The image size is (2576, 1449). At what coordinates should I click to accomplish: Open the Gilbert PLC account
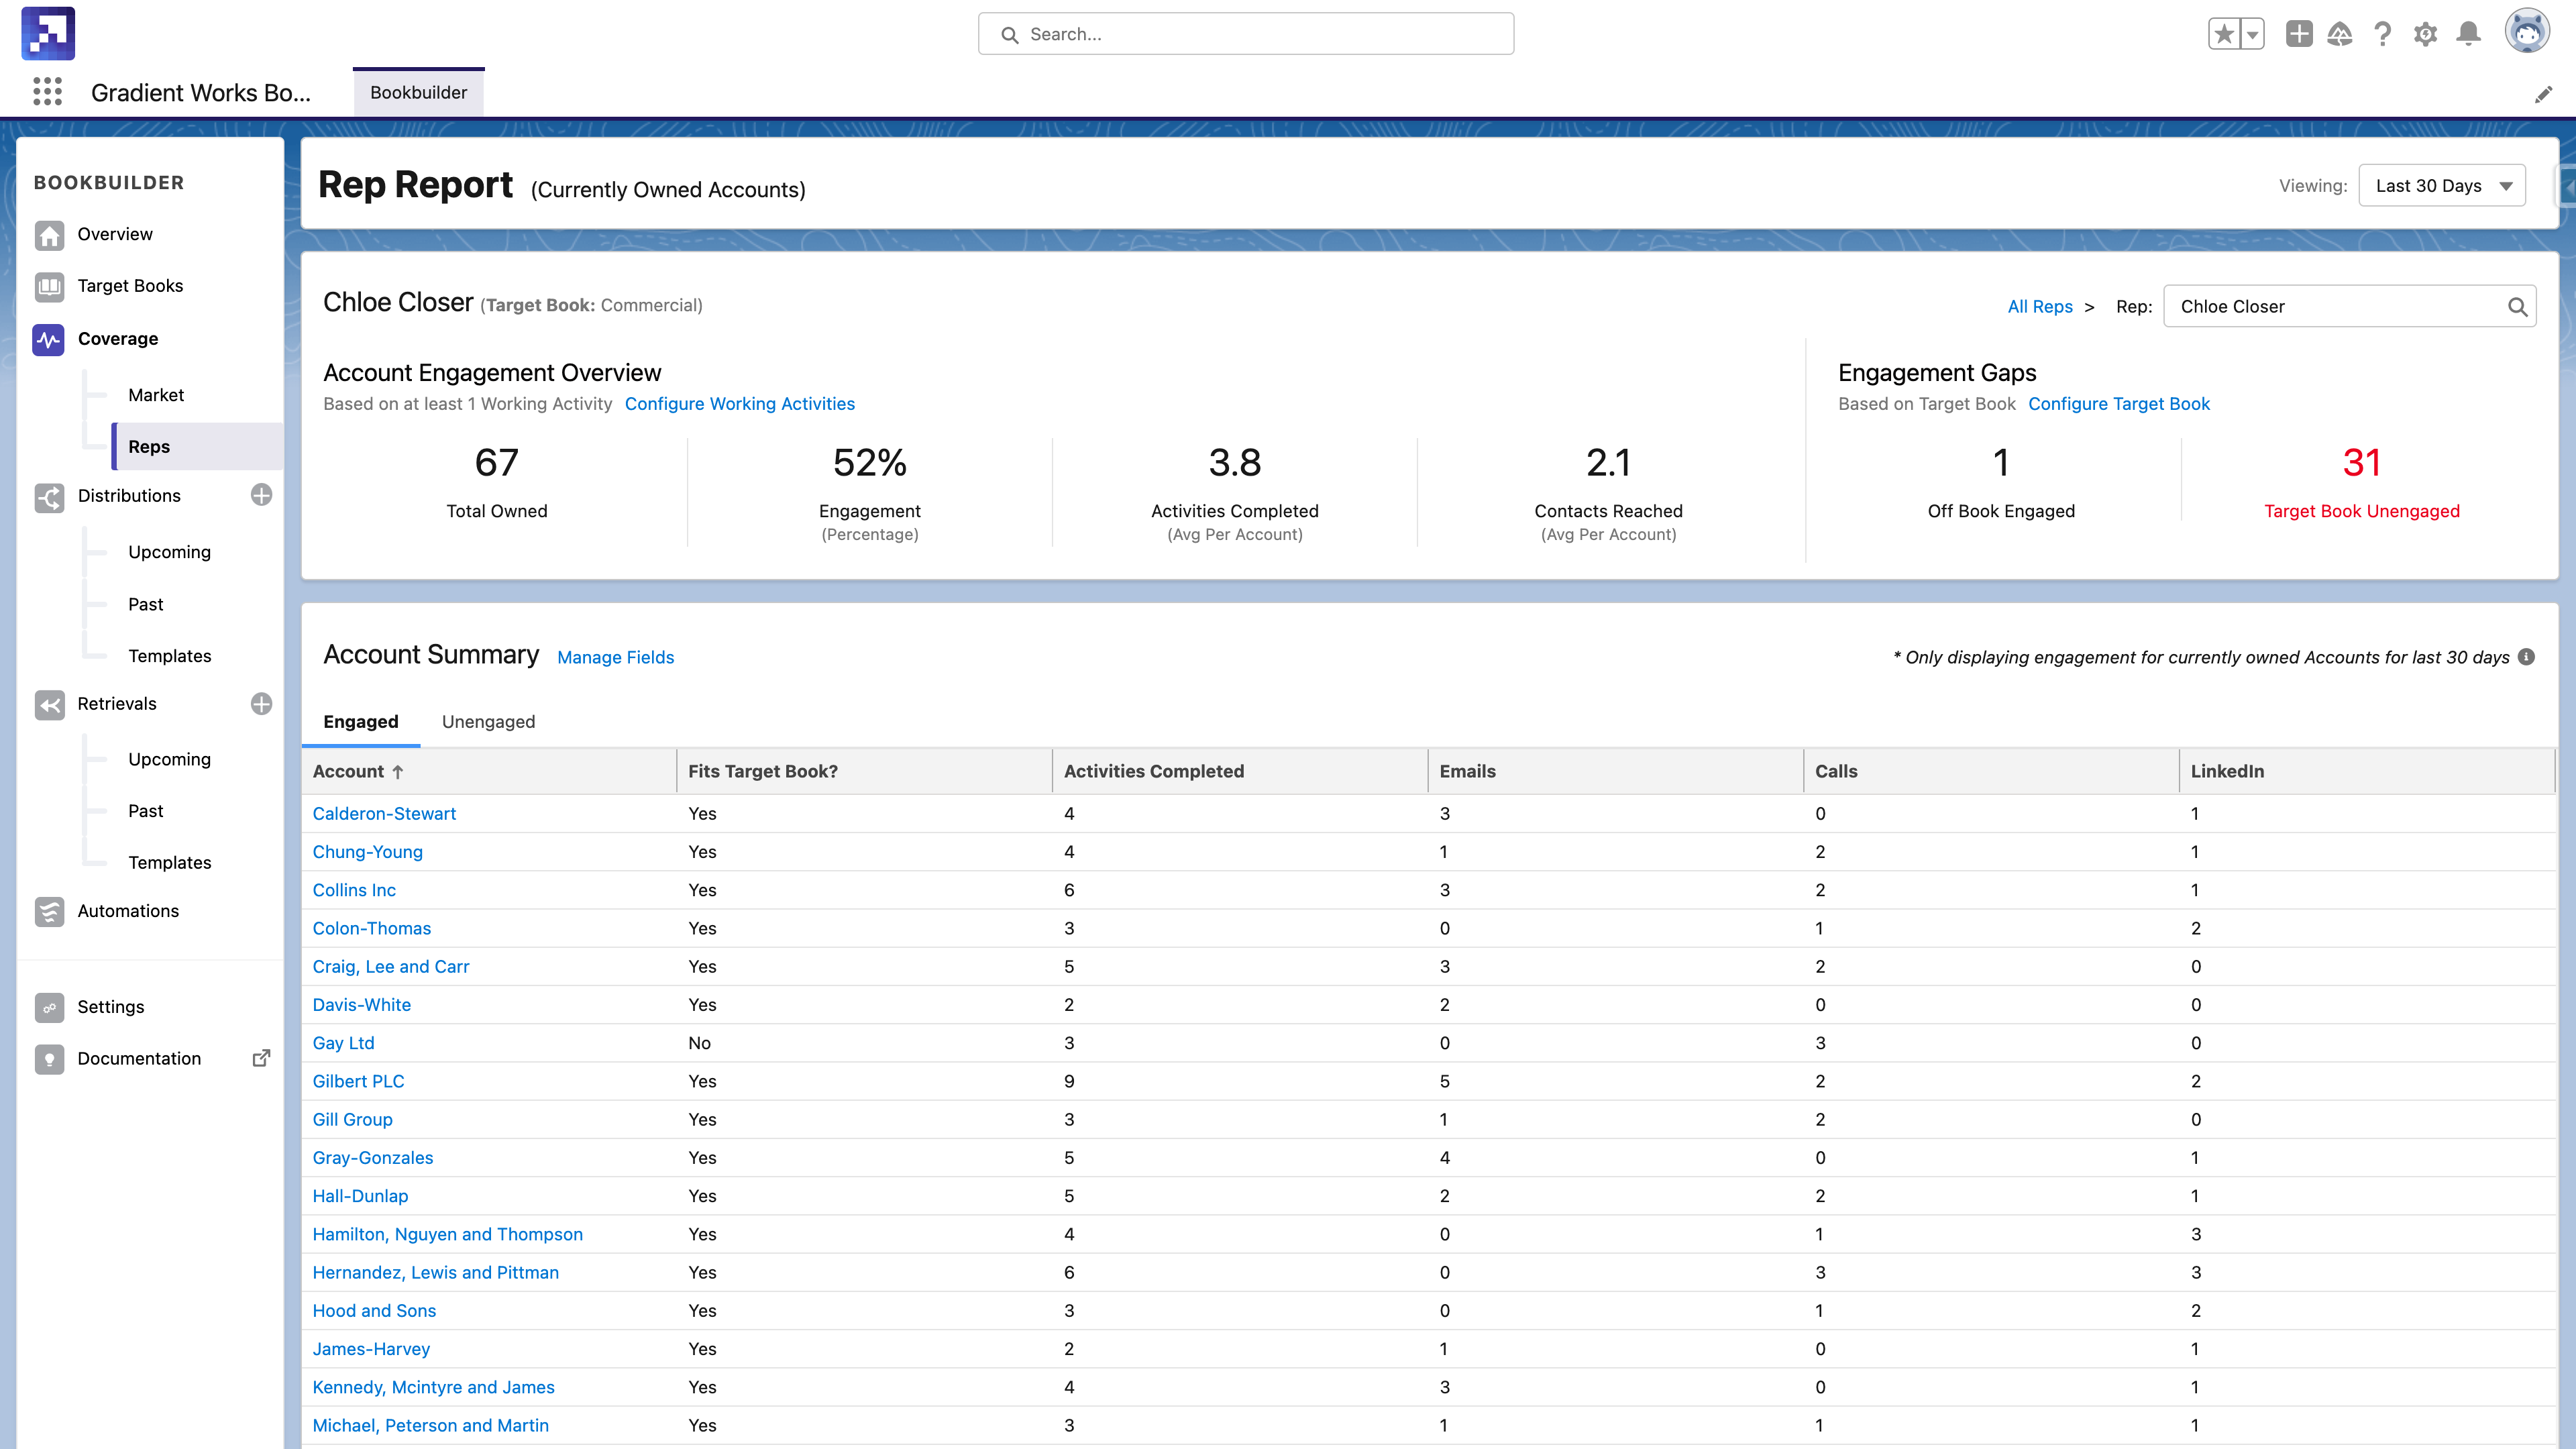(358, 1081)
